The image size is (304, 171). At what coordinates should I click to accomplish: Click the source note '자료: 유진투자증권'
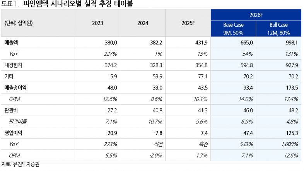(x=20, y=164)
